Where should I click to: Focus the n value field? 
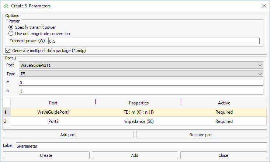[141, 91]
